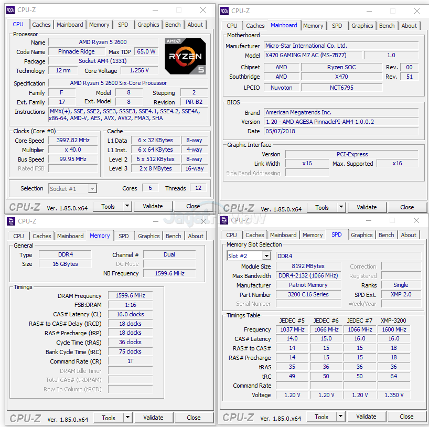This screenshot has height=427, width=429.
Task: Open Tools dropdown arrow in the SPD window
Action: pos(341,417)
